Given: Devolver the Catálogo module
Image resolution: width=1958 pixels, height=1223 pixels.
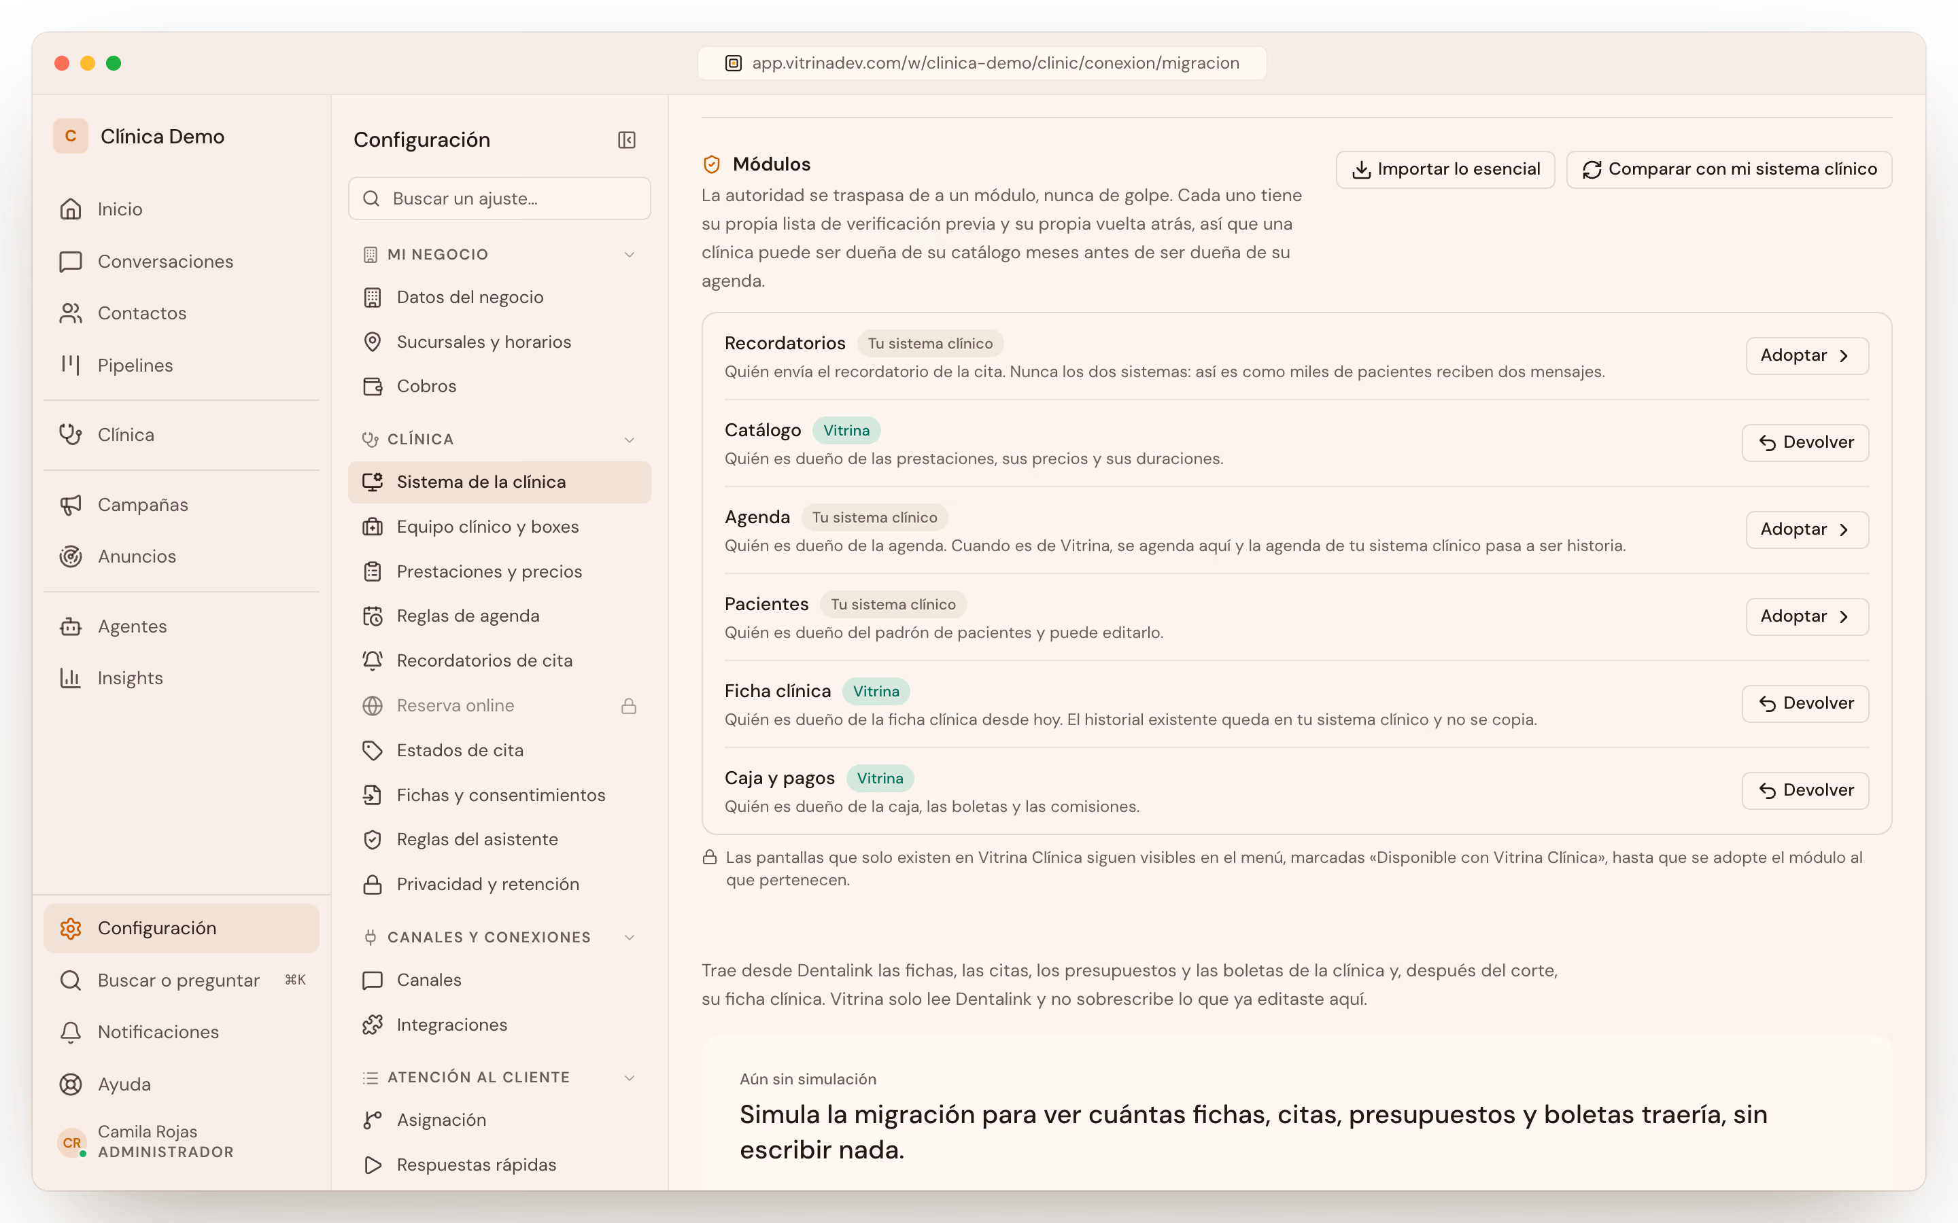Looking at the screenshot, I should tap(1805, 442).
